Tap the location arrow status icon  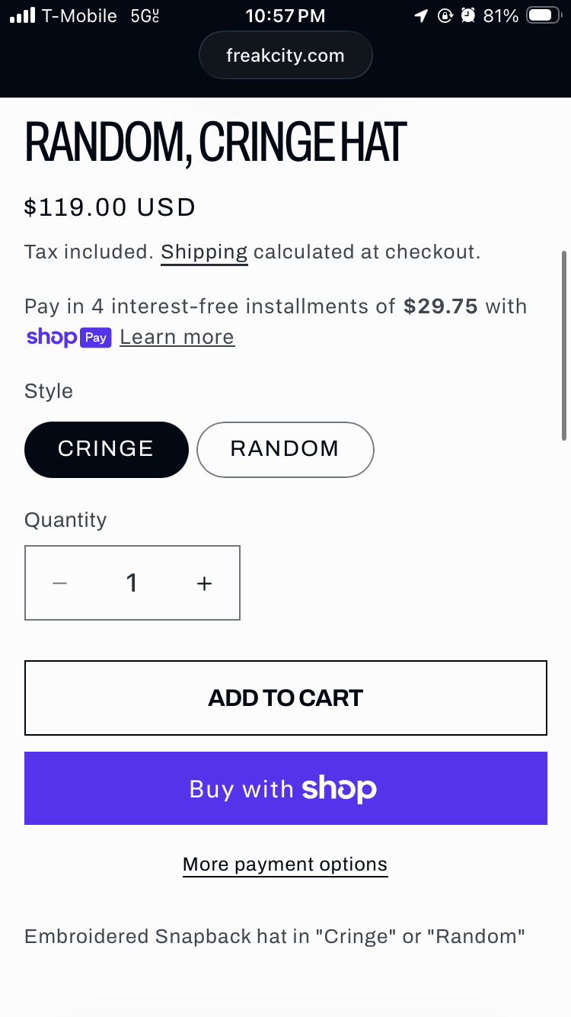coord(421,15)
